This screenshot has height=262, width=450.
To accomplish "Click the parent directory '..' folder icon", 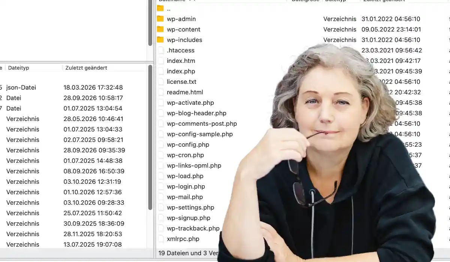I will click(x=160, y=8).
